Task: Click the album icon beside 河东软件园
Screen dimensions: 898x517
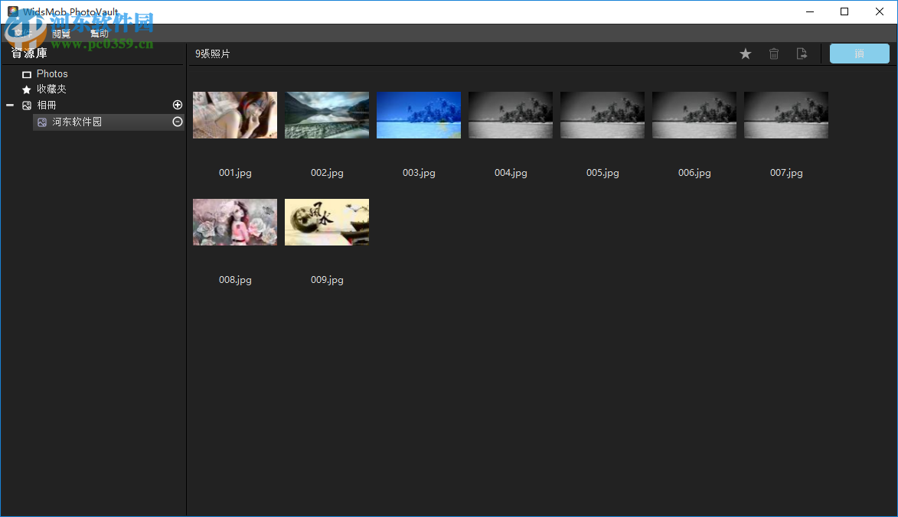Action: pos(42,122)
